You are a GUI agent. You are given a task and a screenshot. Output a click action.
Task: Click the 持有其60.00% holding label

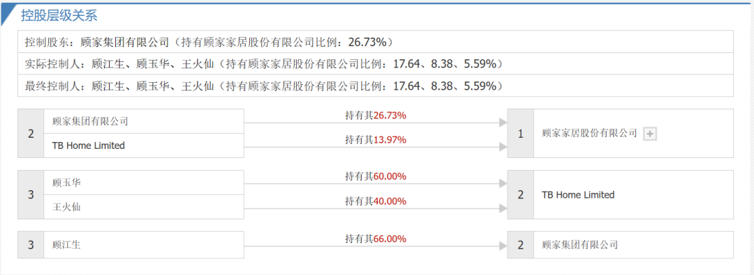point(376,176)
